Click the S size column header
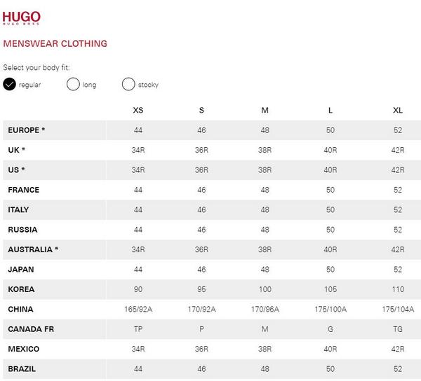 tap(201, 110)
